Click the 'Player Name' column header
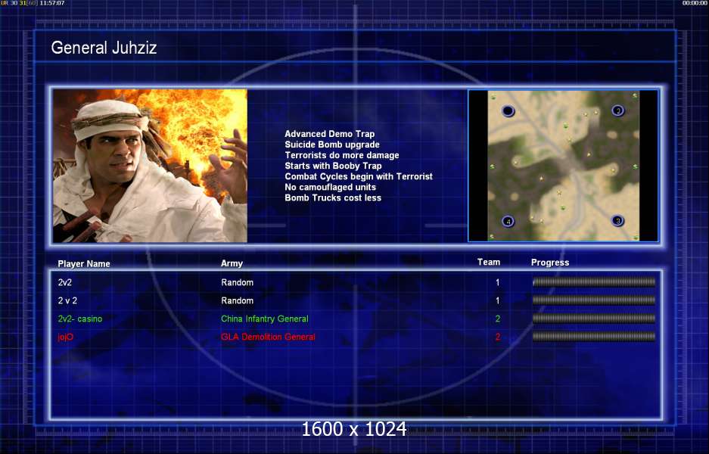 84,263
